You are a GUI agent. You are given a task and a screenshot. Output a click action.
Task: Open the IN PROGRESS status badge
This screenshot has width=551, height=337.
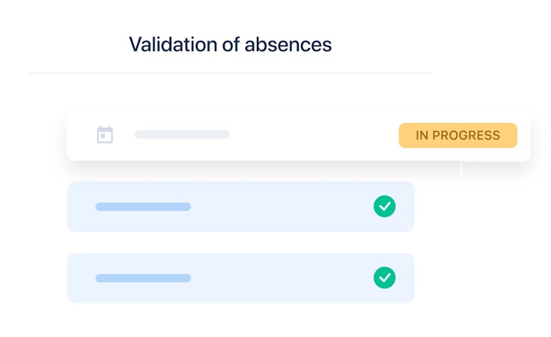458,136
